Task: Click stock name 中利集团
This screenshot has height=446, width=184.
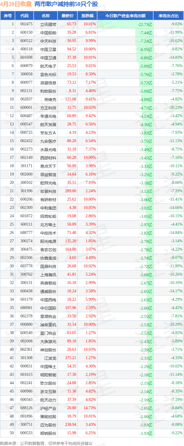Action: click(48, 208)
